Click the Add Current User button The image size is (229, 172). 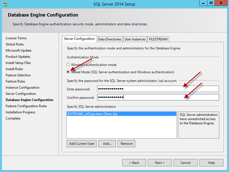pyautogui.click(x=82, y=144)
